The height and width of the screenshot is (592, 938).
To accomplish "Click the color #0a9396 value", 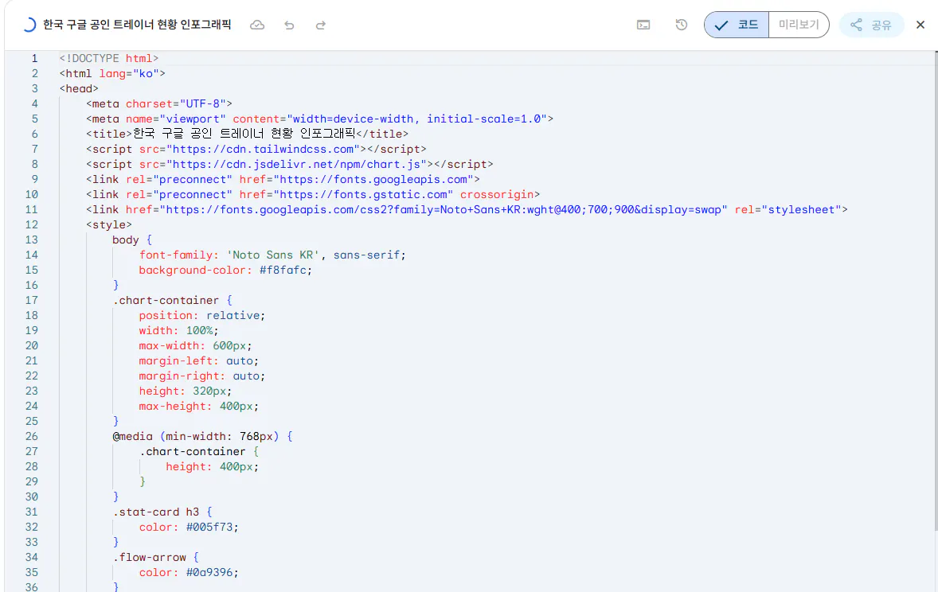I will click(x=209, y=572).
